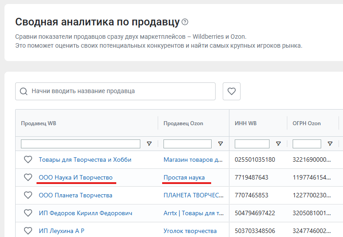Sort by Продавец WB column header
This screenshot has height=237, width=343.
[38, 123]
